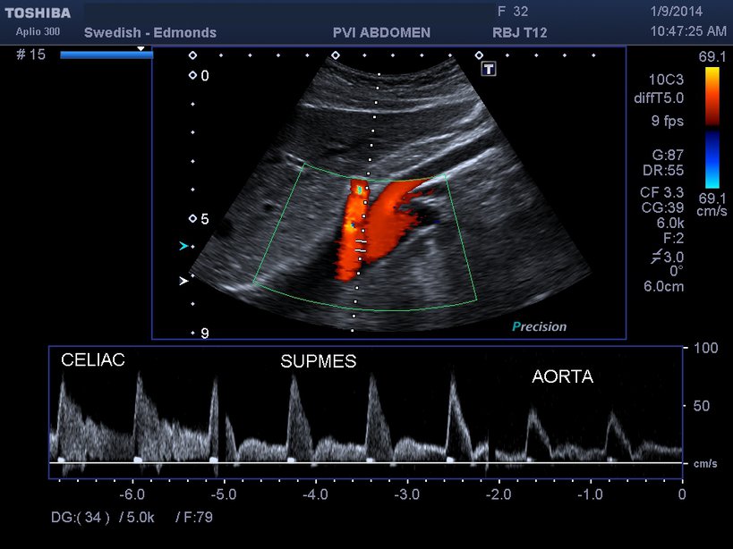Click the blue cine progress bar for frame 15

coord(106,55)
